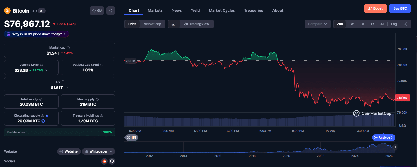Open the GitHub social icon

(112, 161)
